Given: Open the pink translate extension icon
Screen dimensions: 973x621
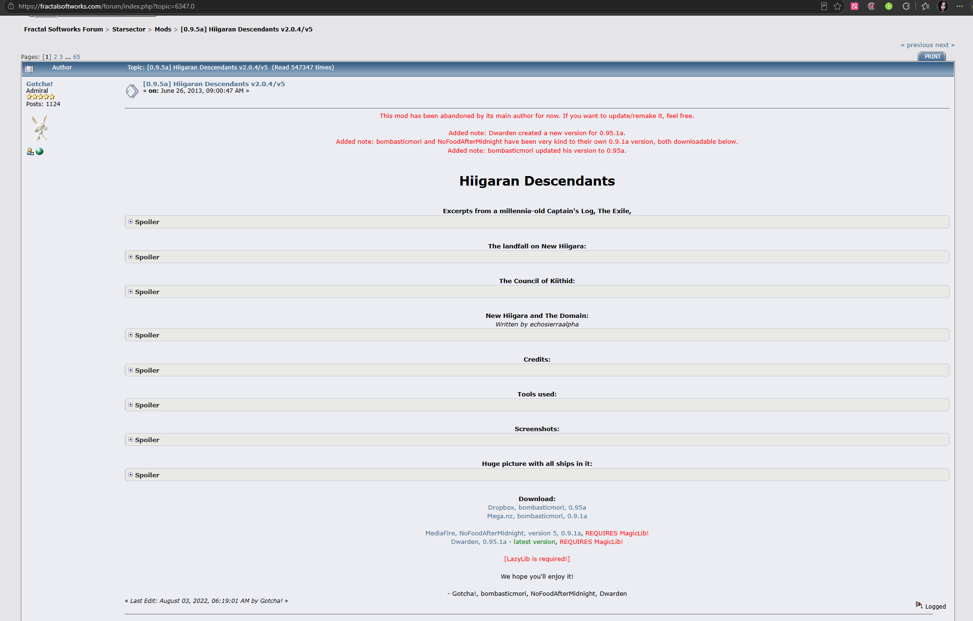Looking at the screenshot, I should pos(855,6).
